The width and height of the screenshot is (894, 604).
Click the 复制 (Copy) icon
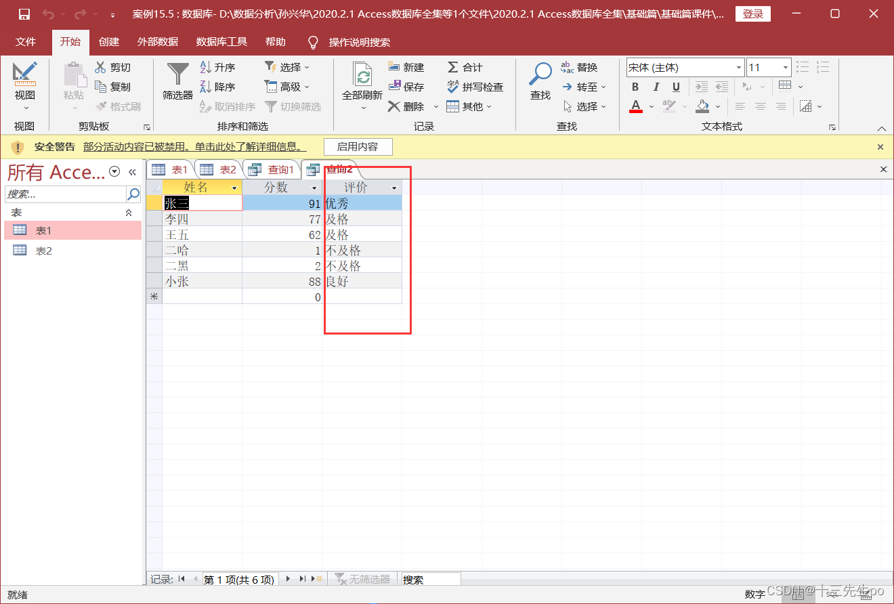pyautogui.click(x=100, y=87)
